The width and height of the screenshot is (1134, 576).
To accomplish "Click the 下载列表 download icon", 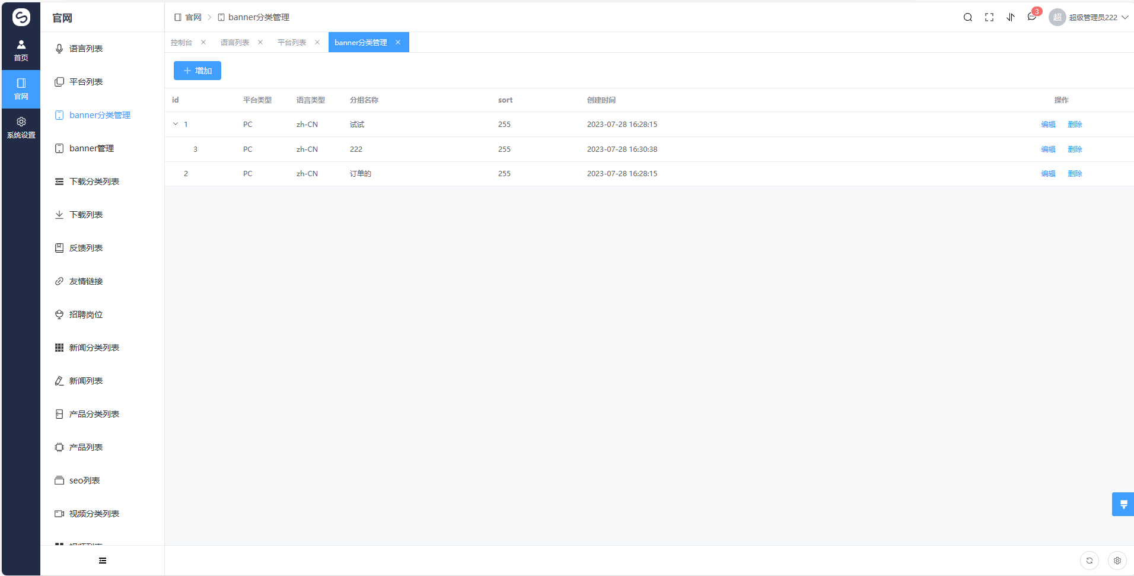I will 59,215.
